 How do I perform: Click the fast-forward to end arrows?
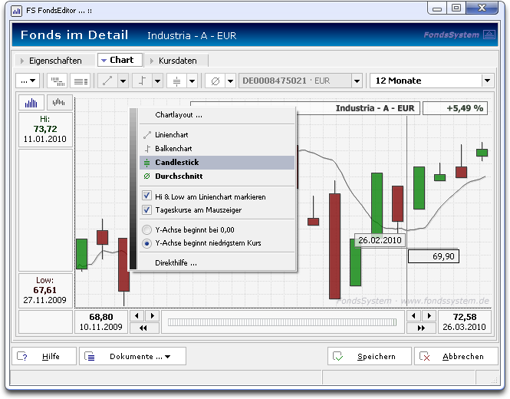(x=421, y=328)
